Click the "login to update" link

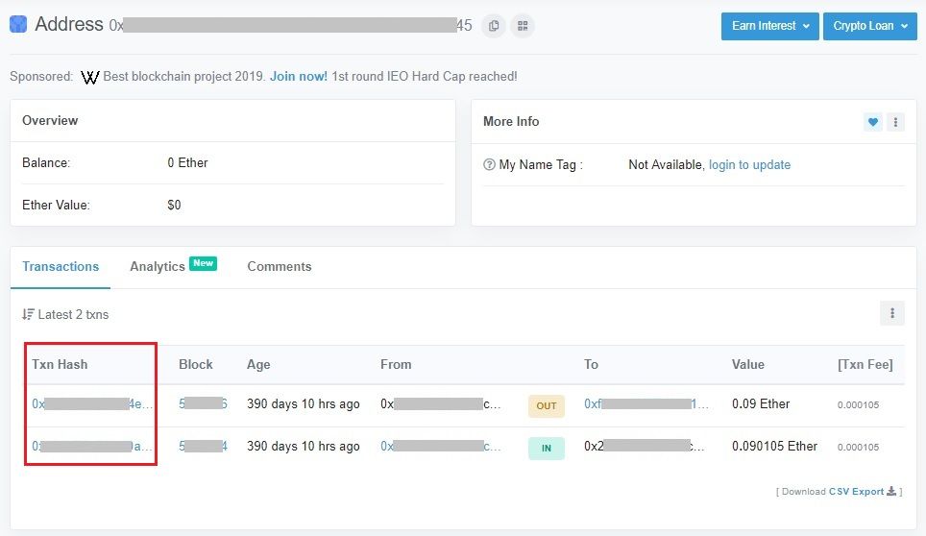[x=749, y=165]
